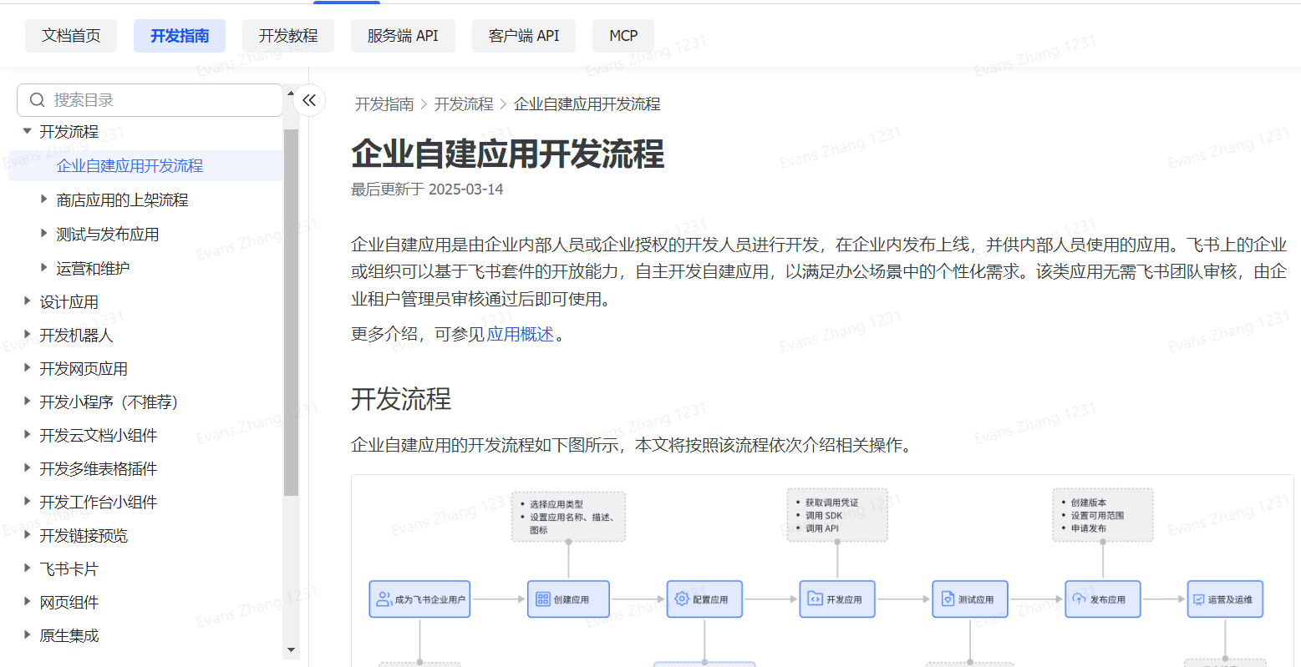
Task: Expand 设计应用 arrow
Action: tap(27, 301)
